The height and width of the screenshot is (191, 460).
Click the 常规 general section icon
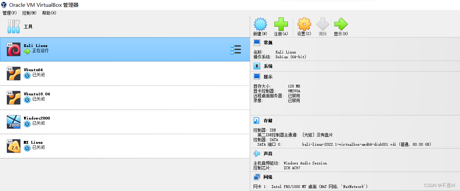[x=257, y=43]
